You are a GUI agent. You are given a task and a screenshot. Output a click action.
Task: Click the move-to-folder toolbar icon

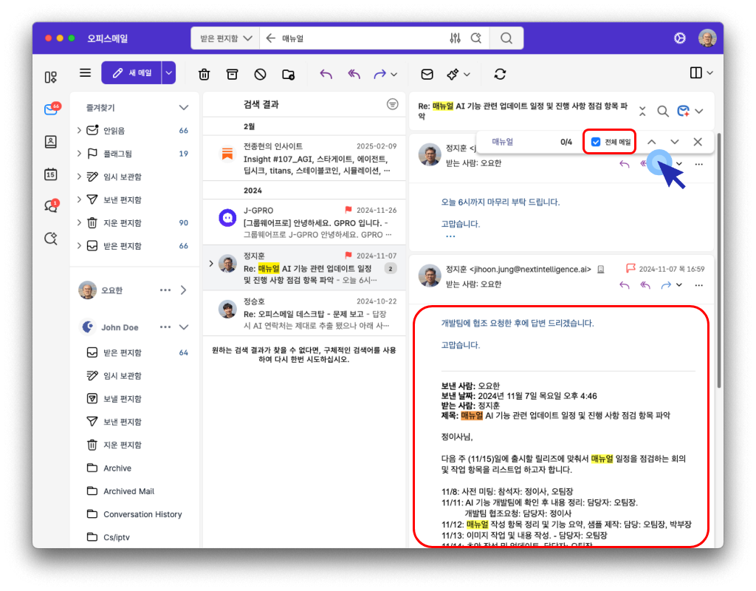288,74
